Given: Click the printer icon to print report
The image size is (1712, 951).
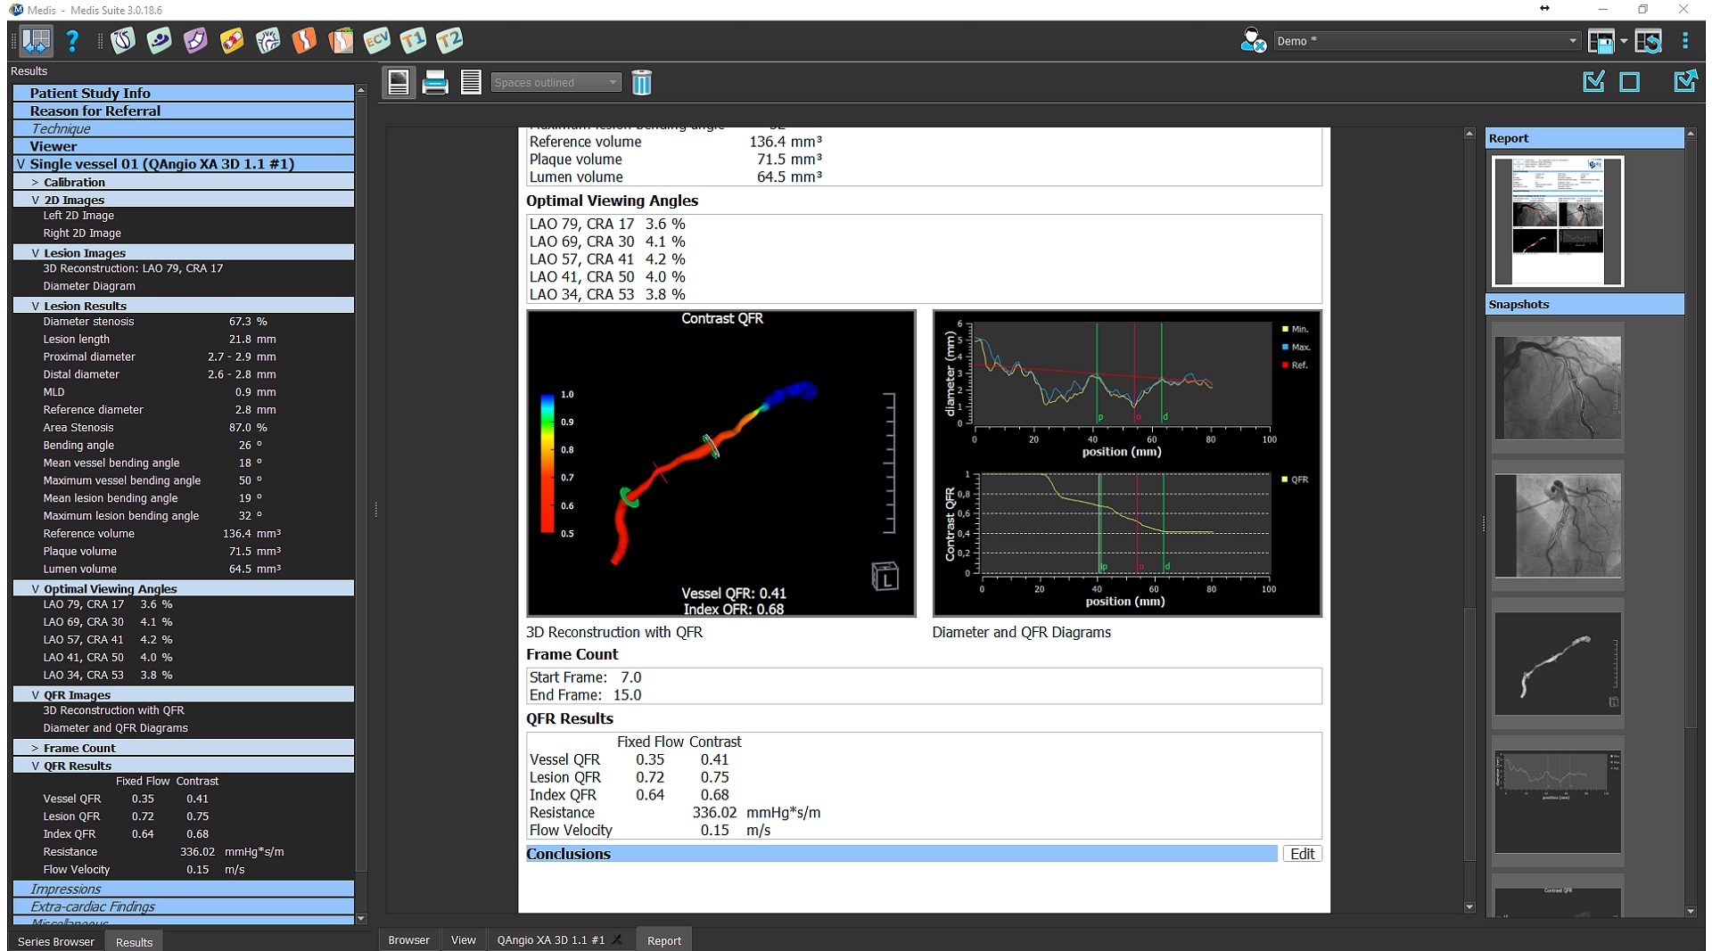Looking at the screenshot, I should pyautogui.click(x=435, y=83).
